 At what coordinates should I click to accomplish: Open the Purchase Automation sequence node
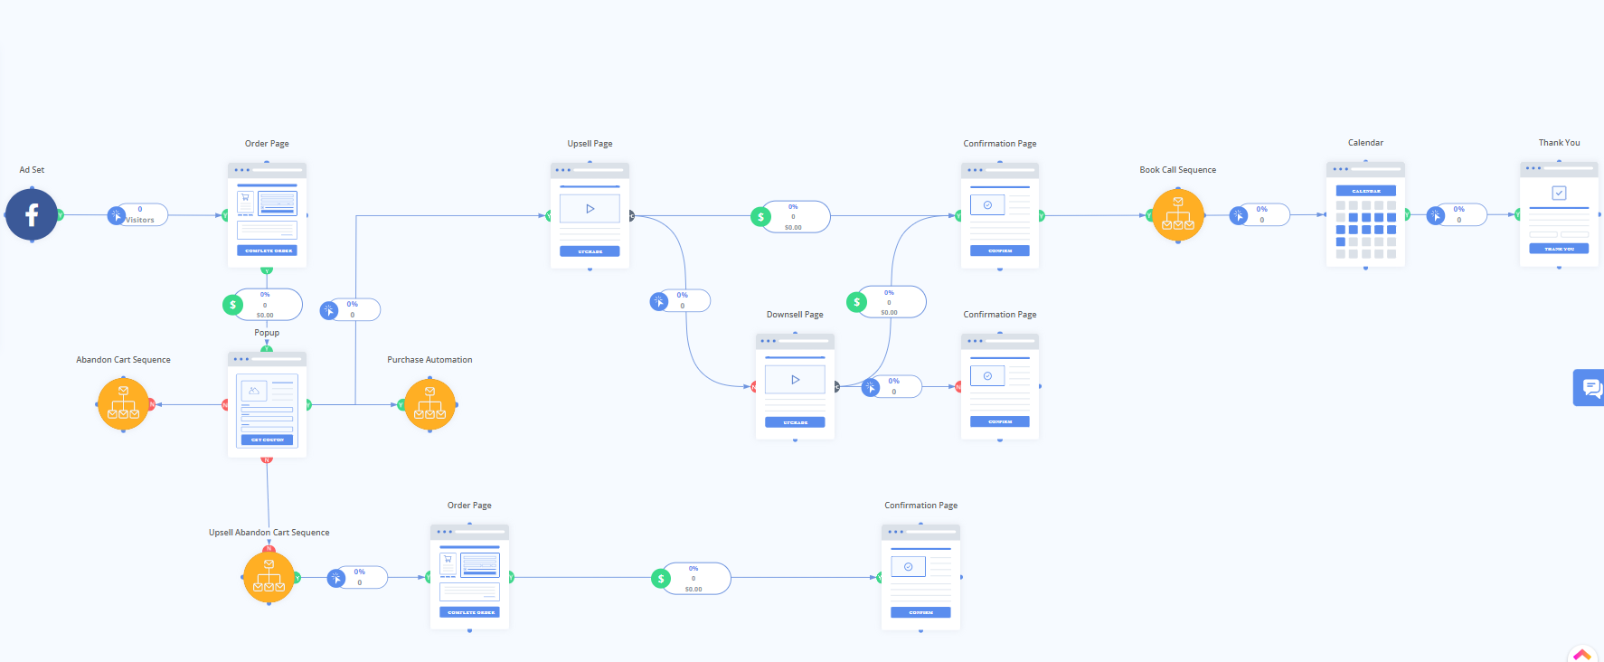tap(429, 404)
